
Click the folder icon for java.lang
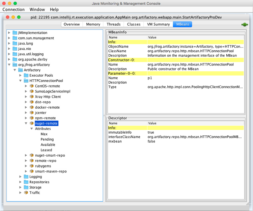[15, 44]
